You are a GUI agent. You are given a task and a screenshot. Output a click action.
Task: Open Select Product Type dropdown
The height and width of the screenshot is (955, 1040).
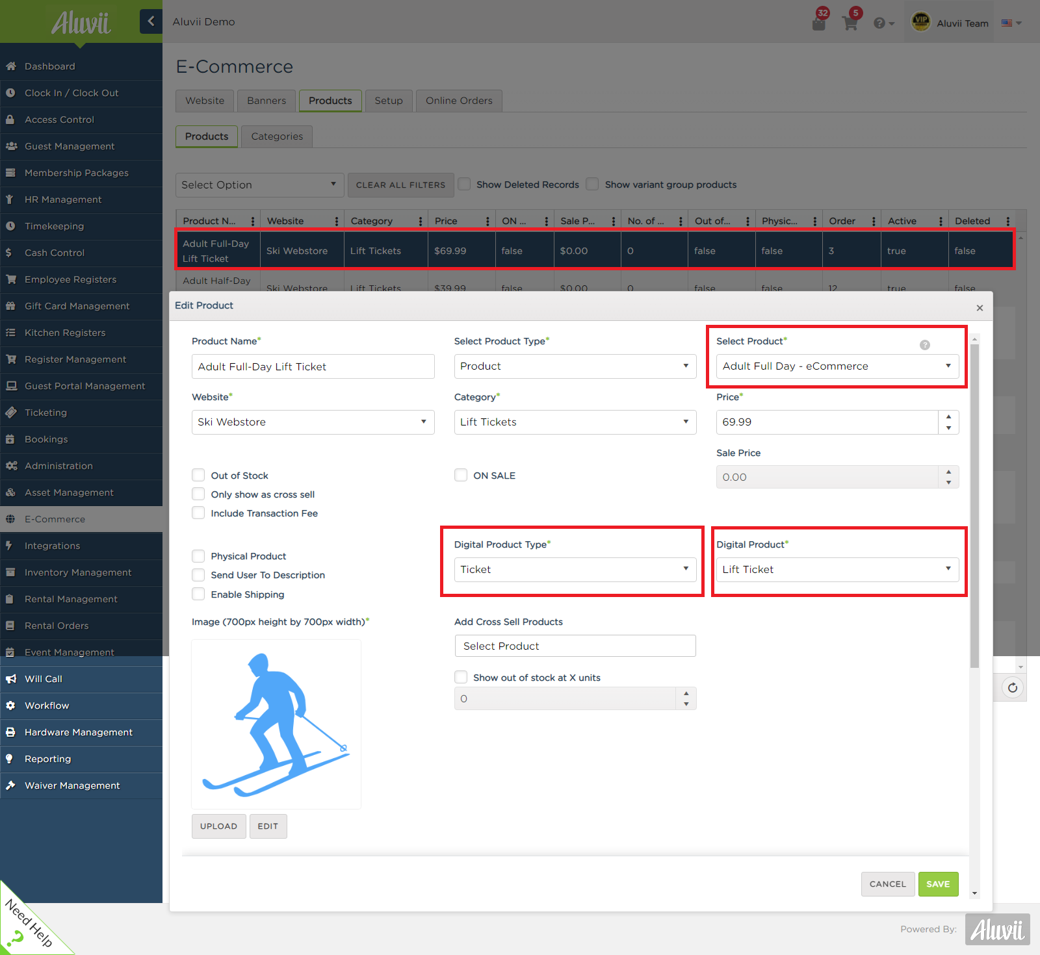(x=575, y=366)
